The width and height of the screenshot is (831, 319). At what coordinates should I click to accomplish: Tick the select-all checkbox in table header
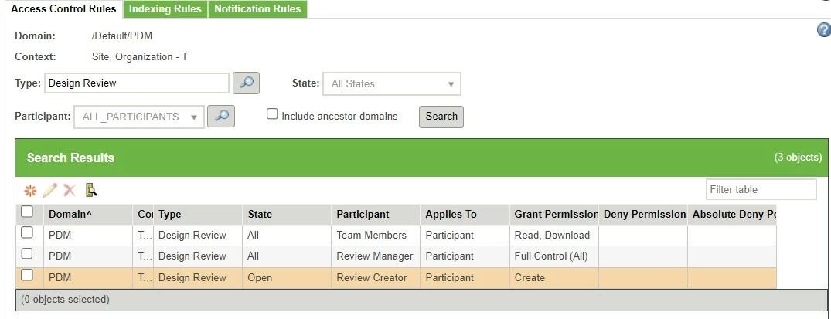pos(26,212)
